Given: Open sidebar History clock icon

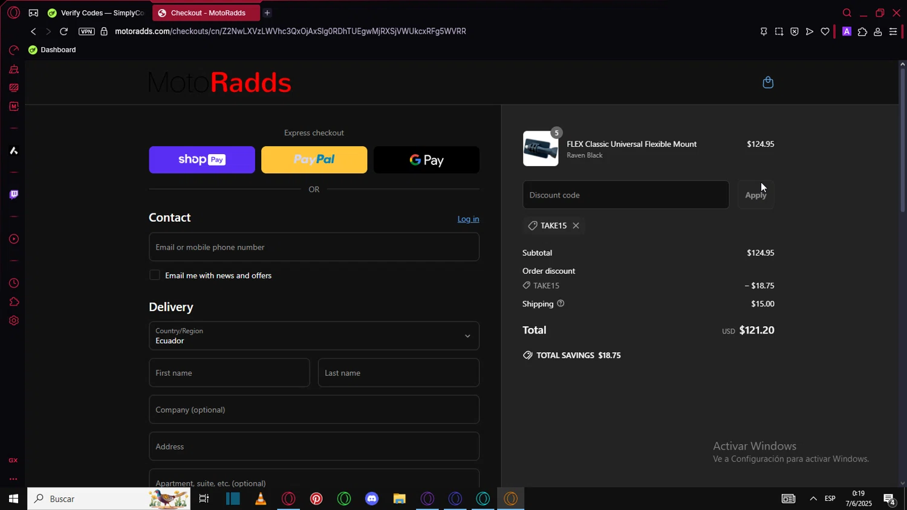Looking at the screenshot, I should [13, 283].
